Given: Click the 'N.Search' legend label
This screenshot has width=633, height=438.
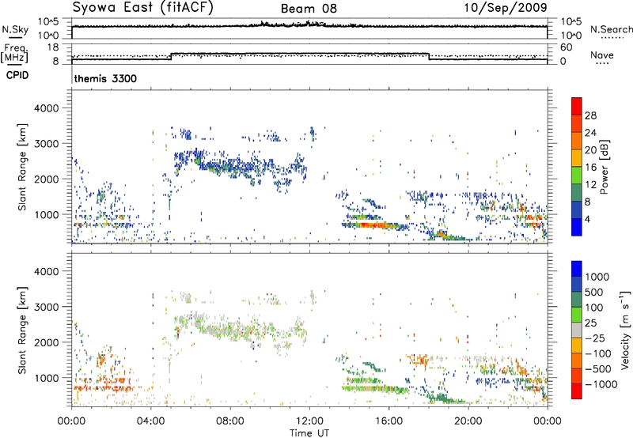Looking at the screenshot, I should coord(611,29).
